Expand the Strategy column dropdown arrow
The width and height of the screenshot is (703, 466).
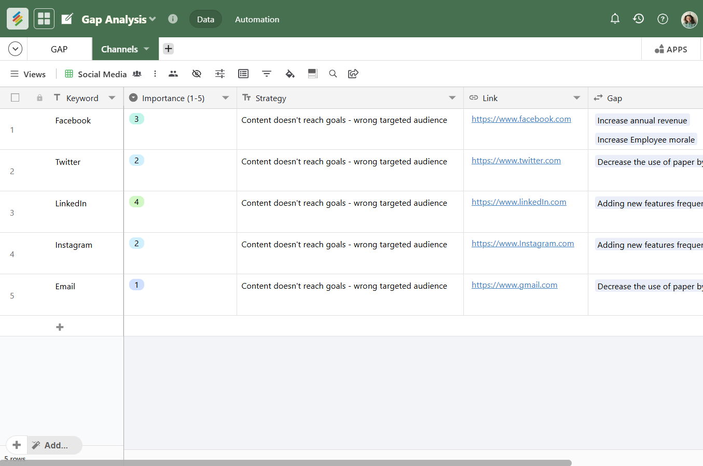tap(452, 97)
